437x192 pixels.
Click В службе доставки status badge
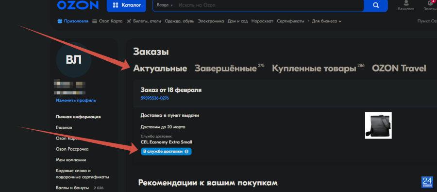(x=166, y=151)
